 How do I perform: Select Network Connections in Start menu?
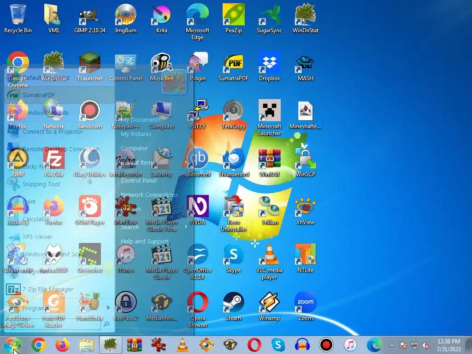tap(149, 195)
